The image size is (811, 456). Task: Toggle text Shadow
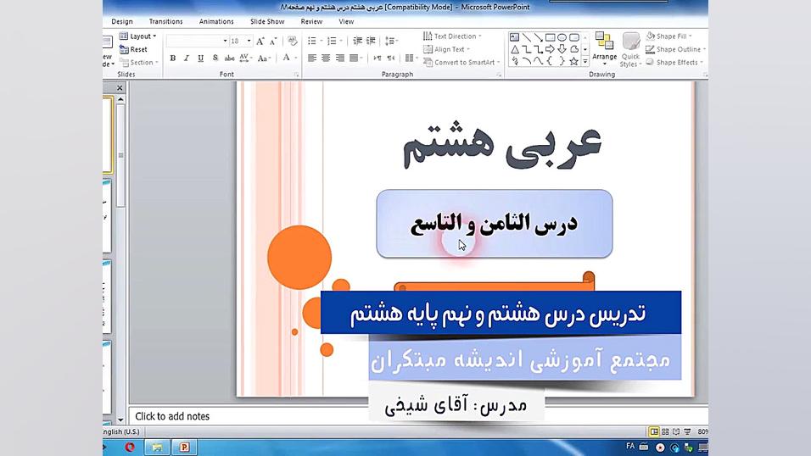215,58
